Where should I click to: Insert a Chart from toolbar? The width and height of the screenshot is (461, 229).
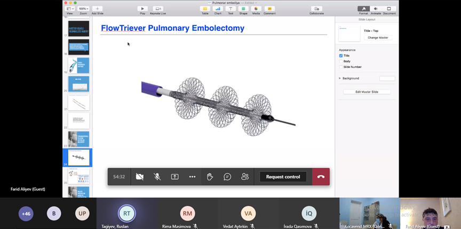click(218, 9)
